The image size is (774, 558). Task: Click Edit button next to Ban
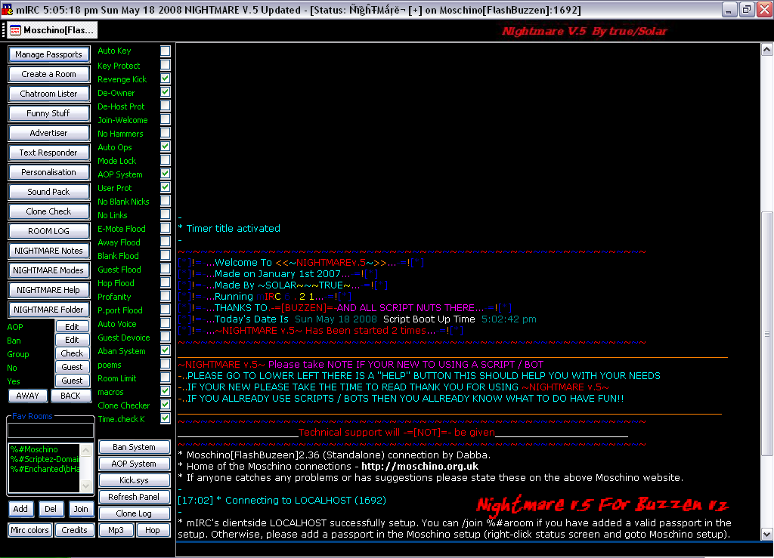click(x=72, y=340)
